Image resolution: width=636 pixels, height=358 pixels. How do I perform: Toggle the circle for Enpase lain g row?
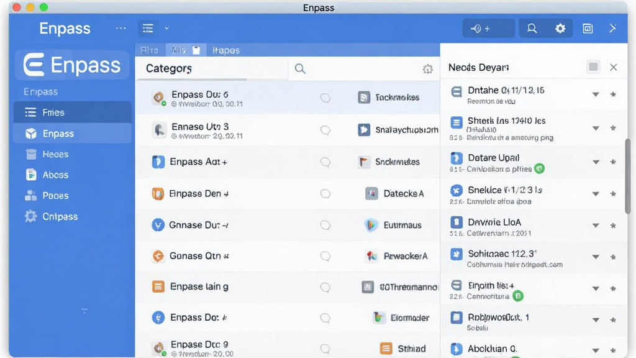pos(325,287)
